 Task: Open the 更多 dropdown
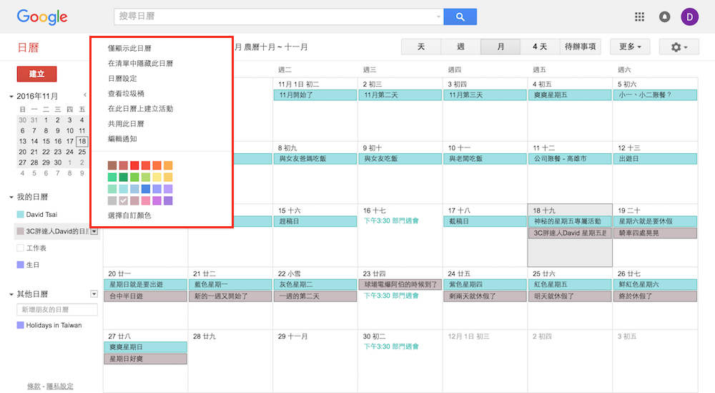point(629,47)
